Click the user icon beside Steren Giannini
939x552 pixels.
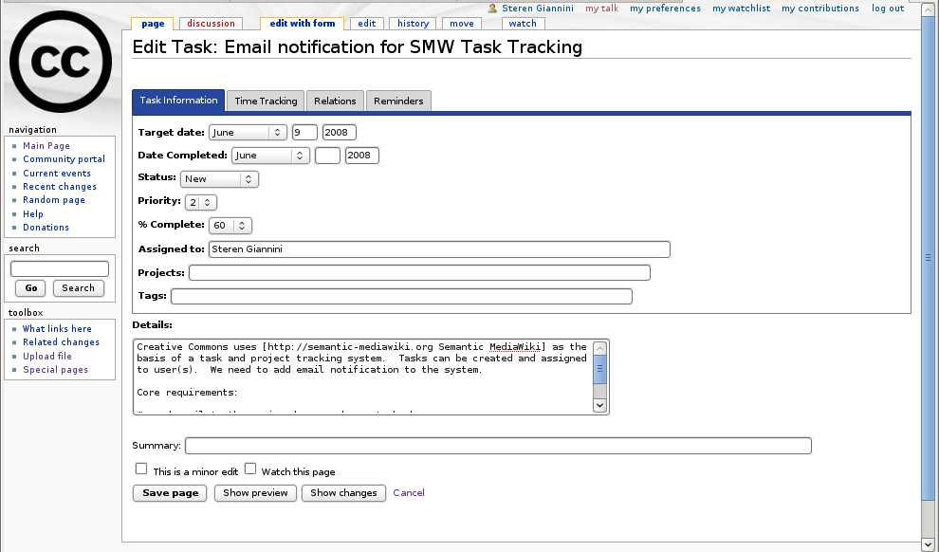pos(492,9)
